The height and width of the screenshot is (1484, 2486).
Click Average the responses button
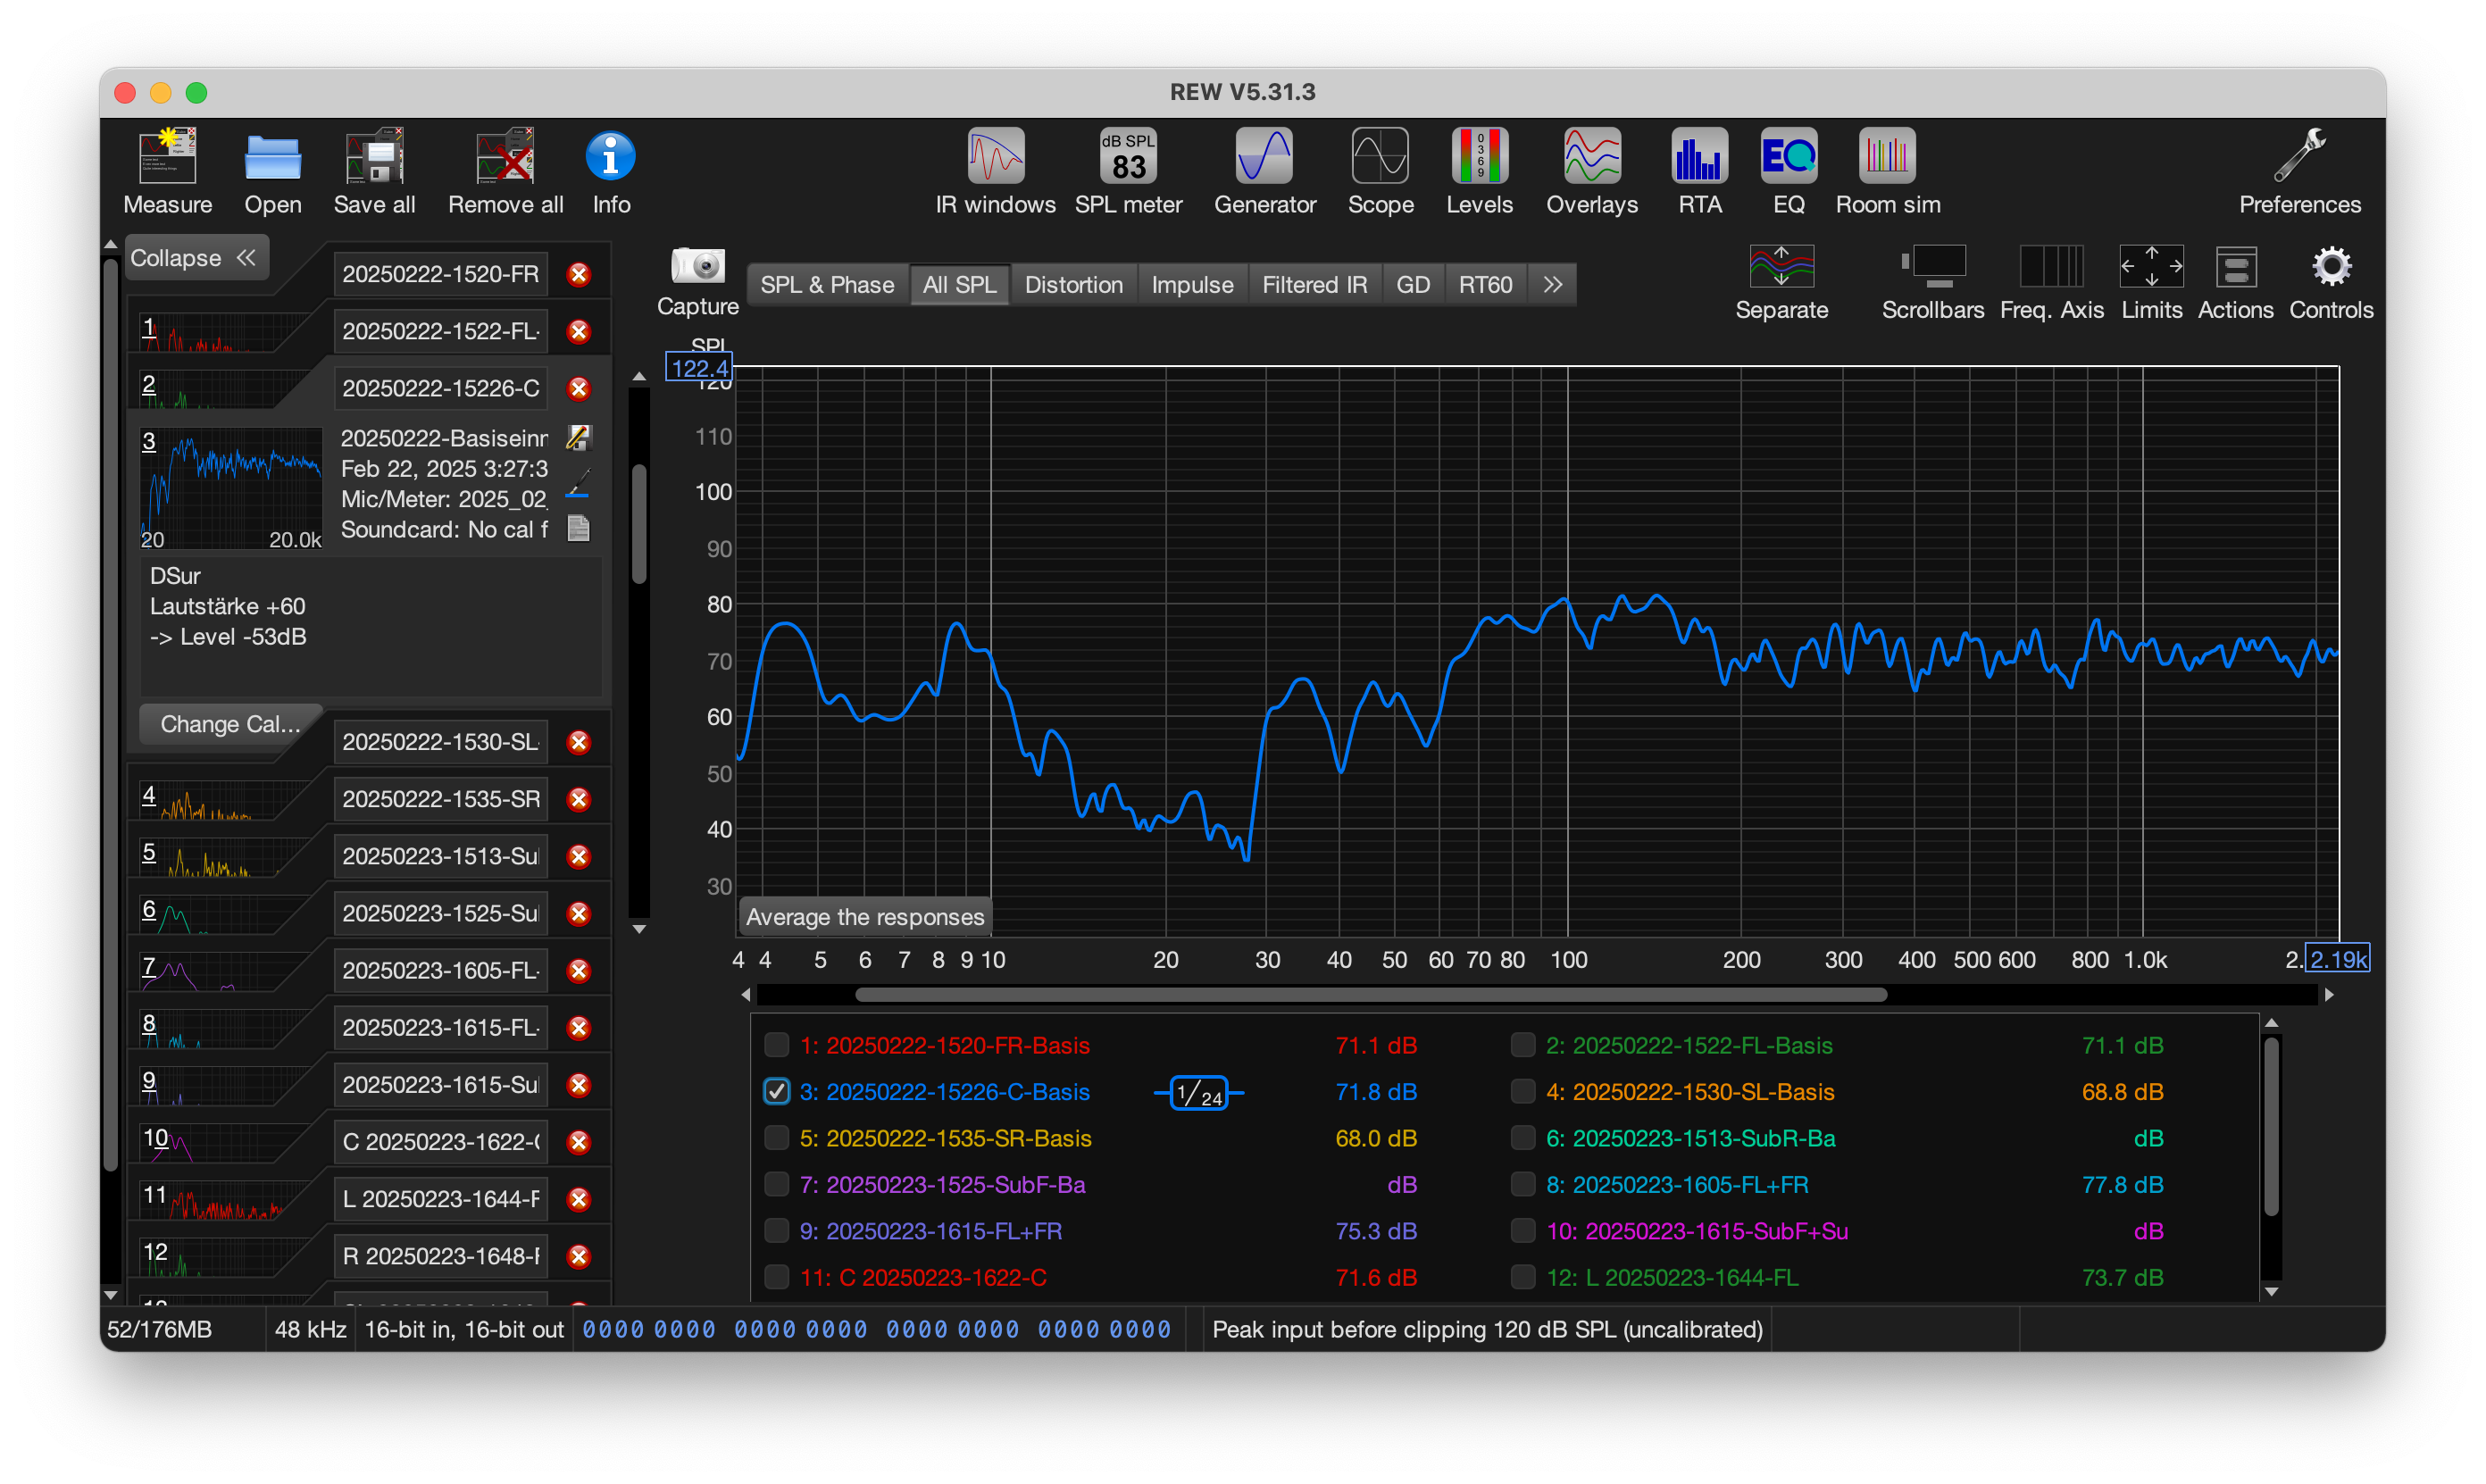pyautogui.click(x=865, y=917)
